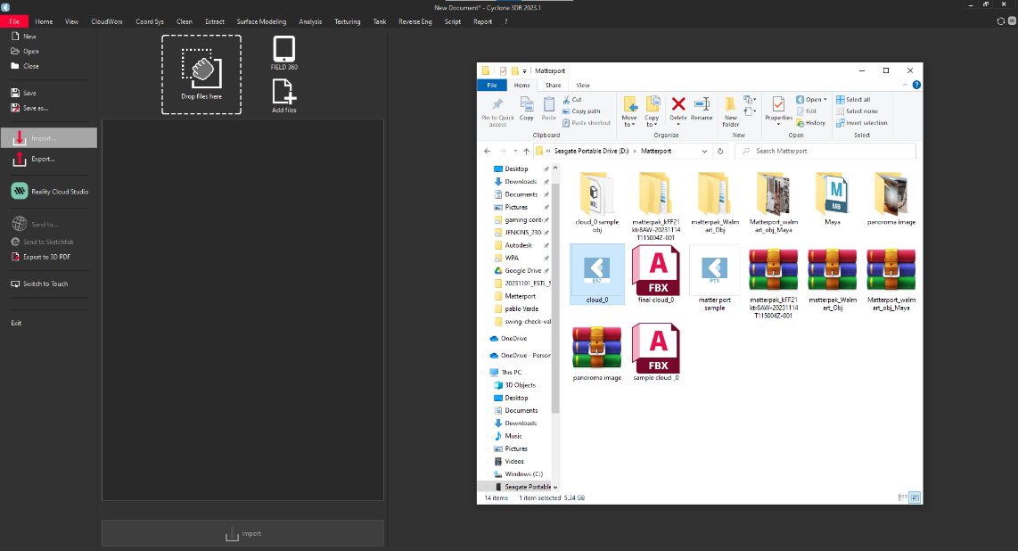
Task: Click Windows (C:) in navigation pane
Action: [x=518, y=473]
